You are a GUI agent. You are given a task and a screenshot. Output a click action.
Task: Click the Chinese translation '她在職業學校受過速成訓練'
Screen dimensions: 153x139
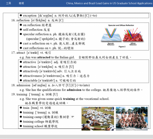(47, 103)
